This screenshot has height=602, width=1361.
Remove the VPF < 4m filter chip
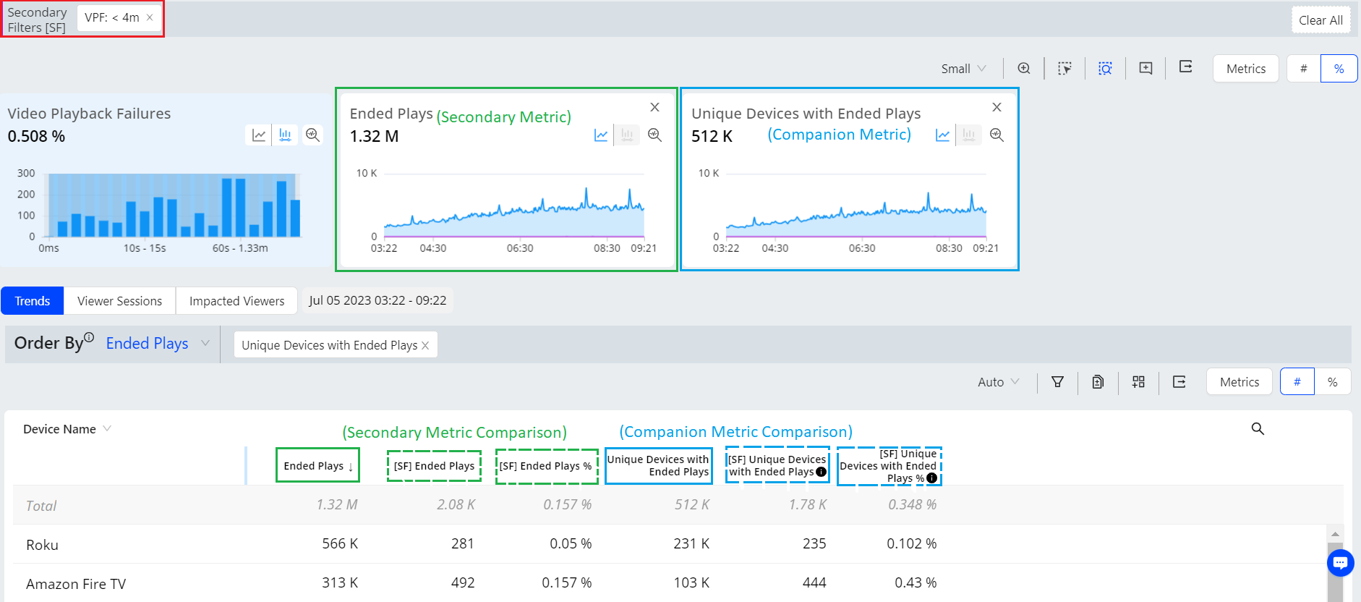[150, 18]
